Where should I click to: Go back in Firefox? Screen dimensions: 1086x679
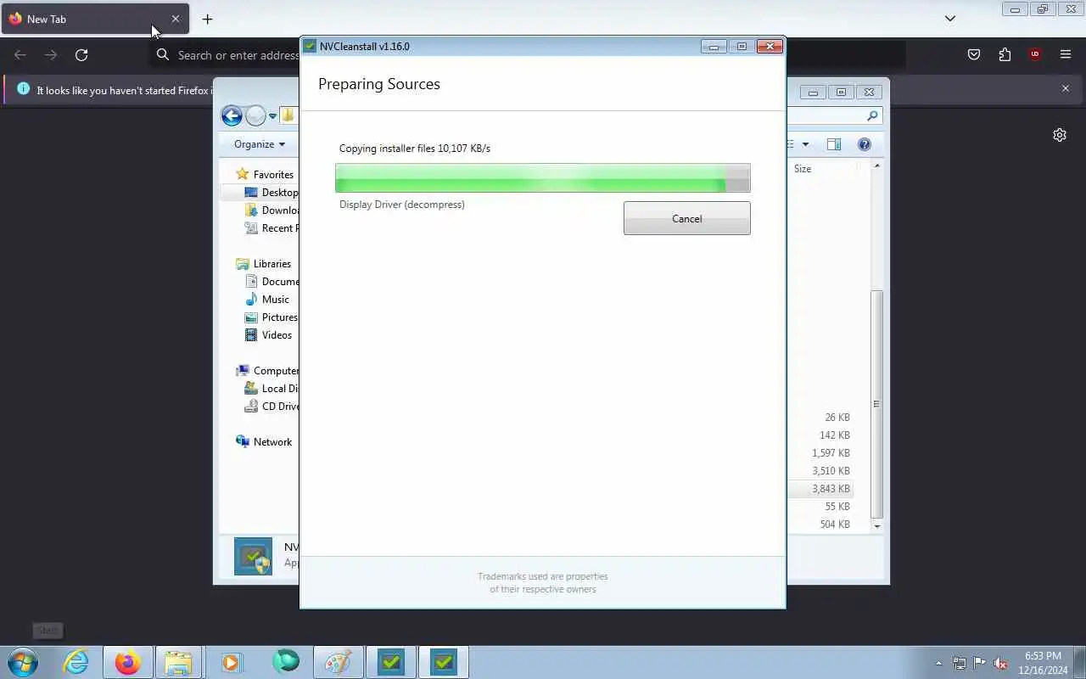coord(20,55)
